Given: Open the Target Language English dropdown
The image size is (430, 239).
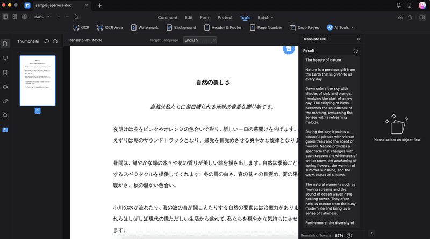Looking at the screenshot, I should click(x=200, y=40).
